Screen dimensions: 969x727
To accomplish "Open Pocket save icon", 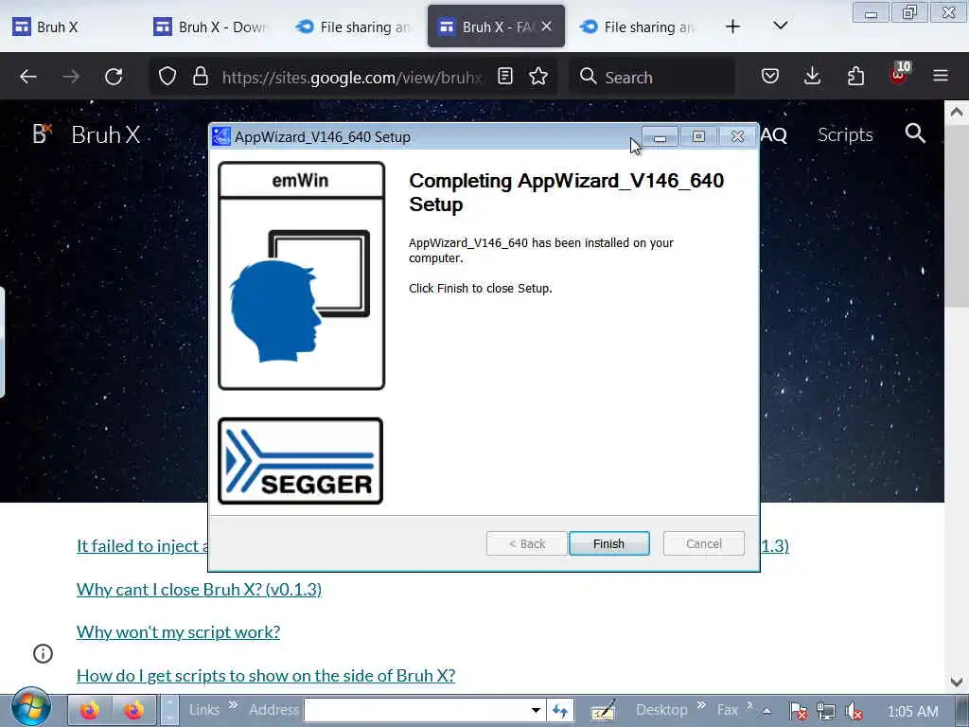I will (x=769, y=77).
